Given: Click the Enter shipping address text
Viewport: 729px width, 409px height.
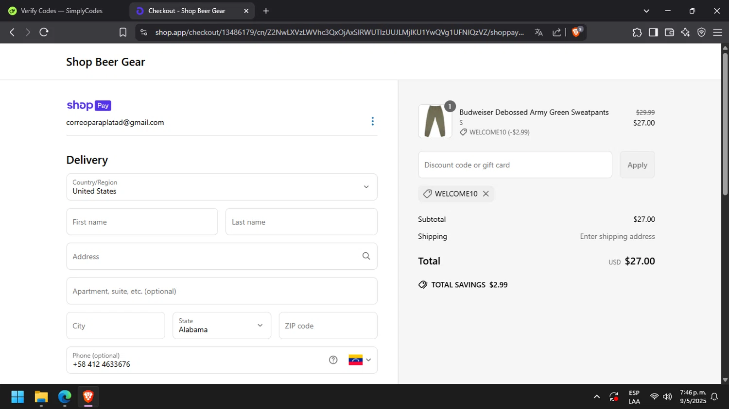Looking at the screenshot, I should pos(617,236).
